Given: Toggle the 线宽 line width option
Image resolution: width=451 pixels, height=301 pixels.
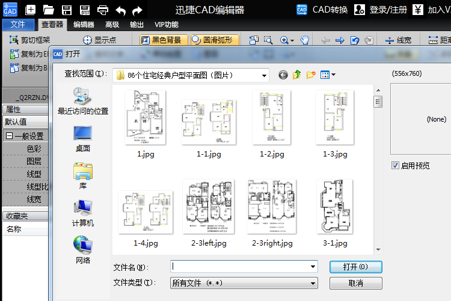Looking at the screenshot, I should [398, 40].
